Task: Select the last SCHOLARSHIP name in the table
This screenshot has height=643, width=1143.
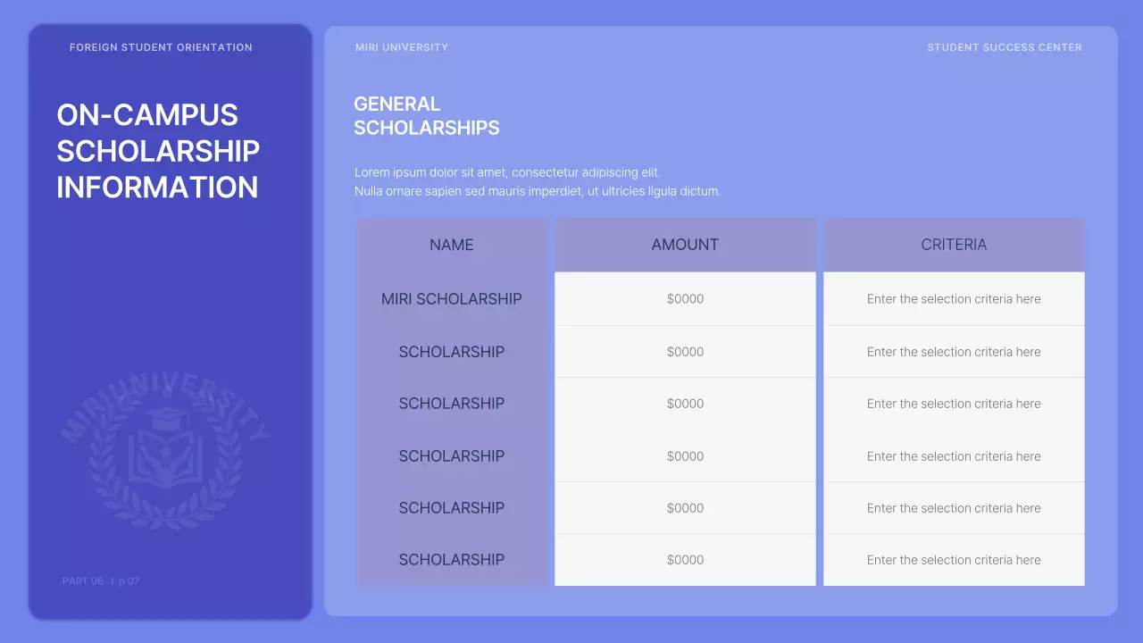Action: pyautogui.click(x=452, y=560)
